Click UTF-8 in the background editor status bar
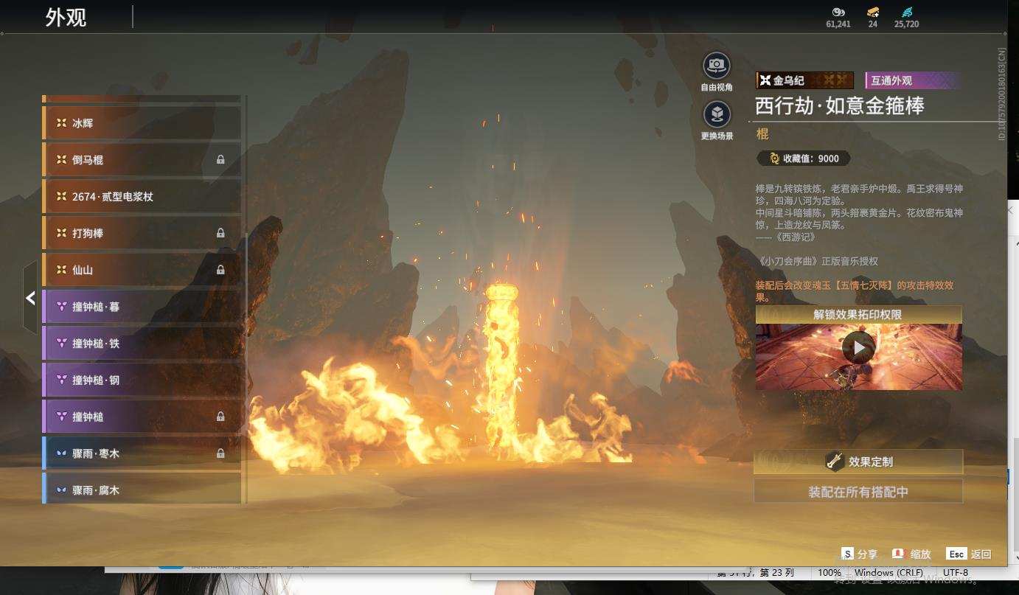 (956, 572)
